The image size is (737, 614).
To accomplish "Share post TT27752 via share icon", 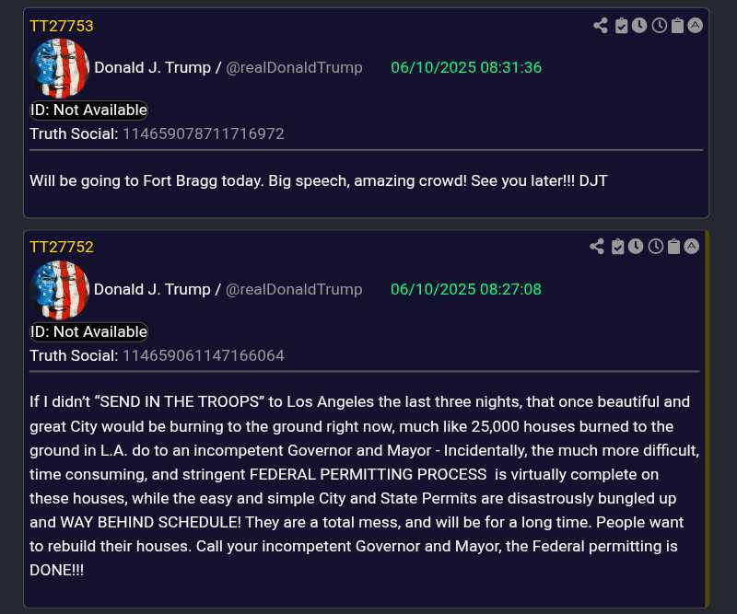I will pyautogui.click(x=597, y=247).
